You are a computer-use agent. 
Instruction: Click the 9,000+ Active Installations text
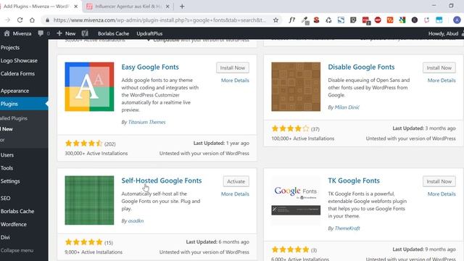click(x=94, y=252)
